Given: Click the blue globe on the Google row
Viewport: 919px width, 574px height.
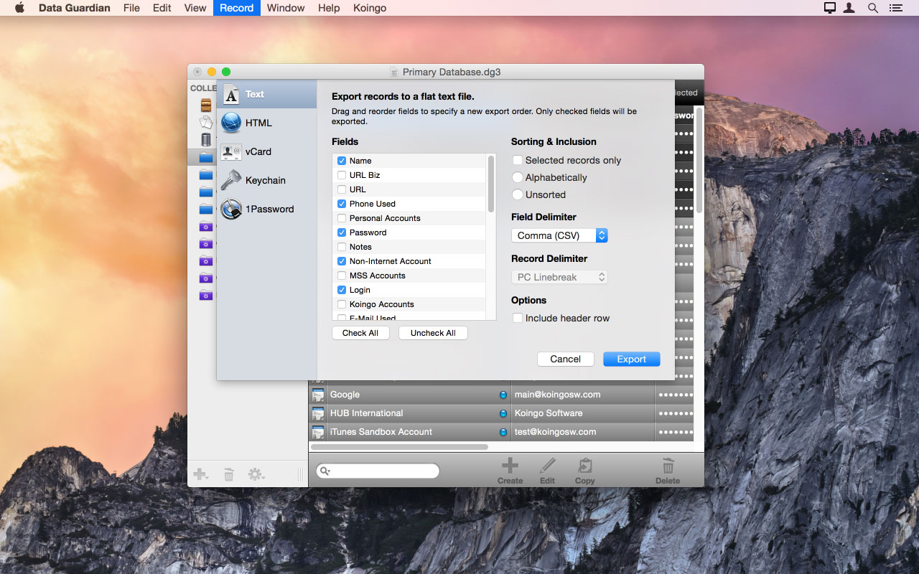Looking at the screenshot, I should 503,395.
